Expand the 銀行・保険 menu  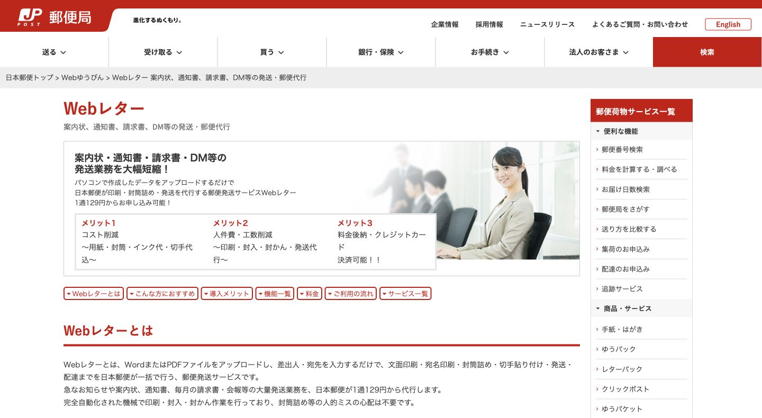(x=381, y=52)
